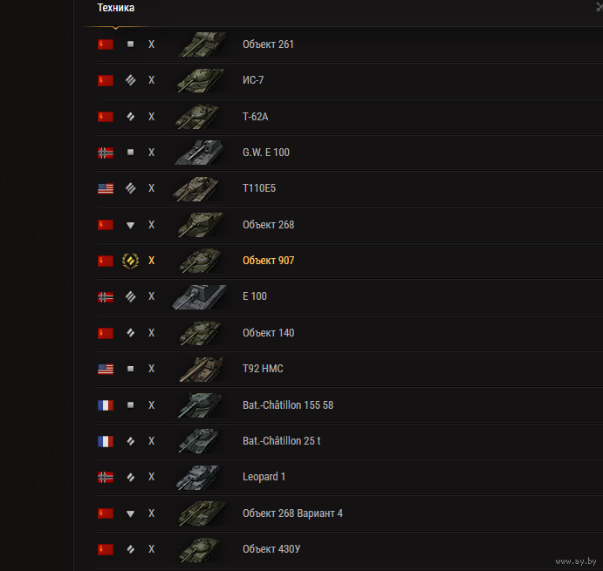Open the highlighted Объект 907 entry
Image resolution: width=603 pixels, height=571 pixels.
pos(269,261)
